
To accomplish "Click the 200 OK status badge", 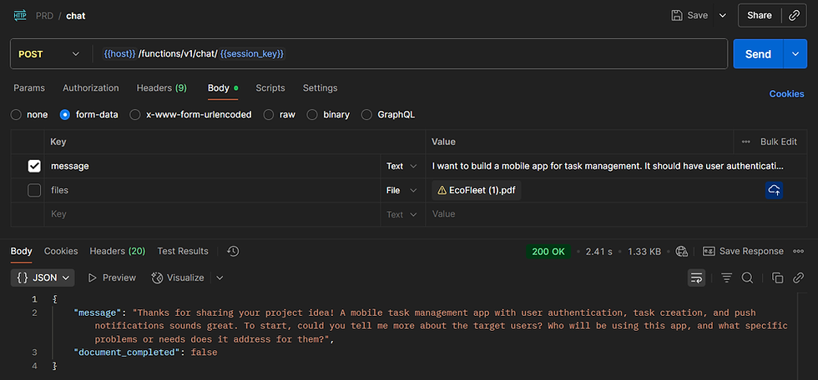I will [x=548, y=252].
